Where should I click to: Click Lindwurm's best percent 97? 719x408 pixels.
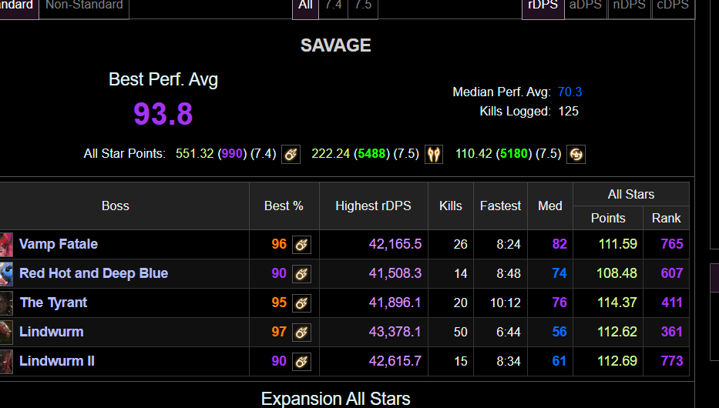pos(279,332)
